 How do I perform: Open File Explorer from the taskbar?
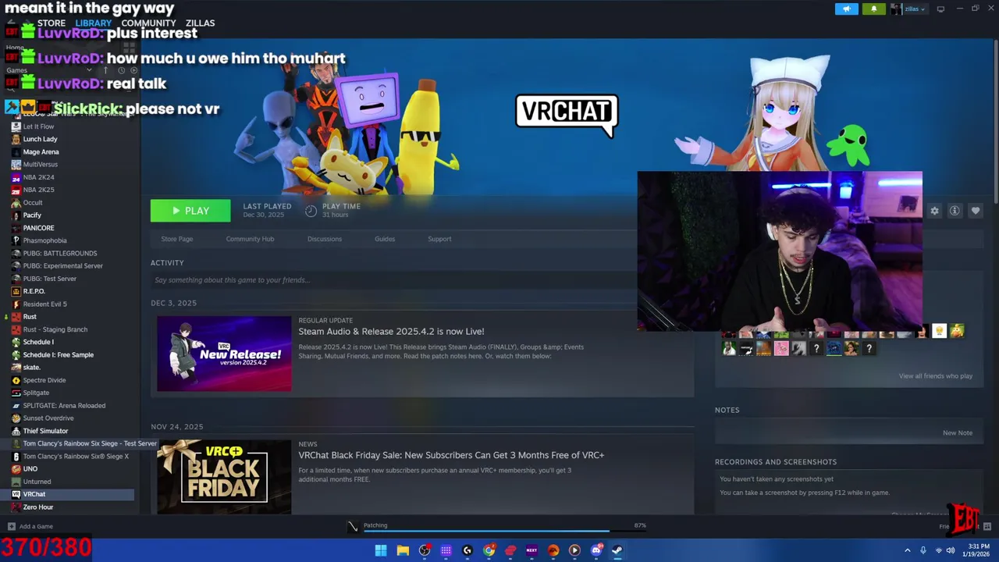pos(403,550)
